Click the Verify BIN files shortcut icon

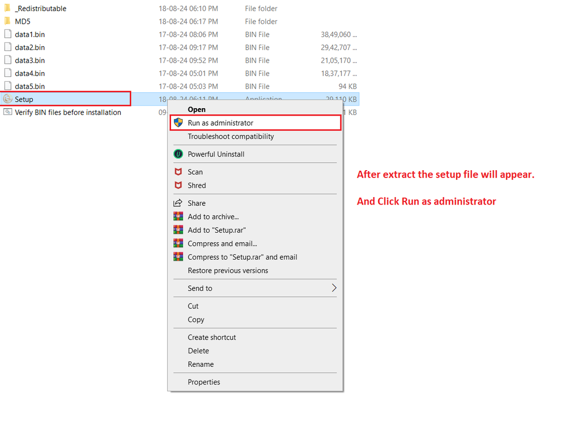[x=7, y=112]
